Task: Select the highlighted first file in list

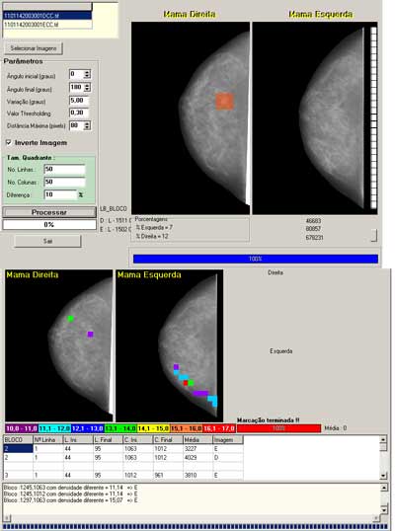Action: coord(47,16)
